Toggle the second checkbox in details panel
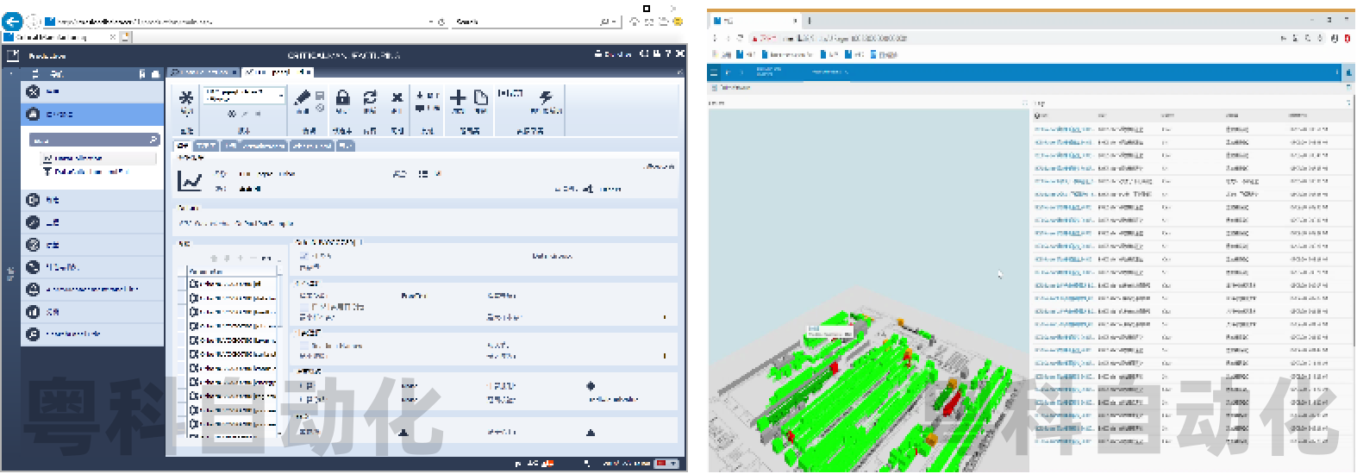 pyautogui.click(x=303, y=306)
